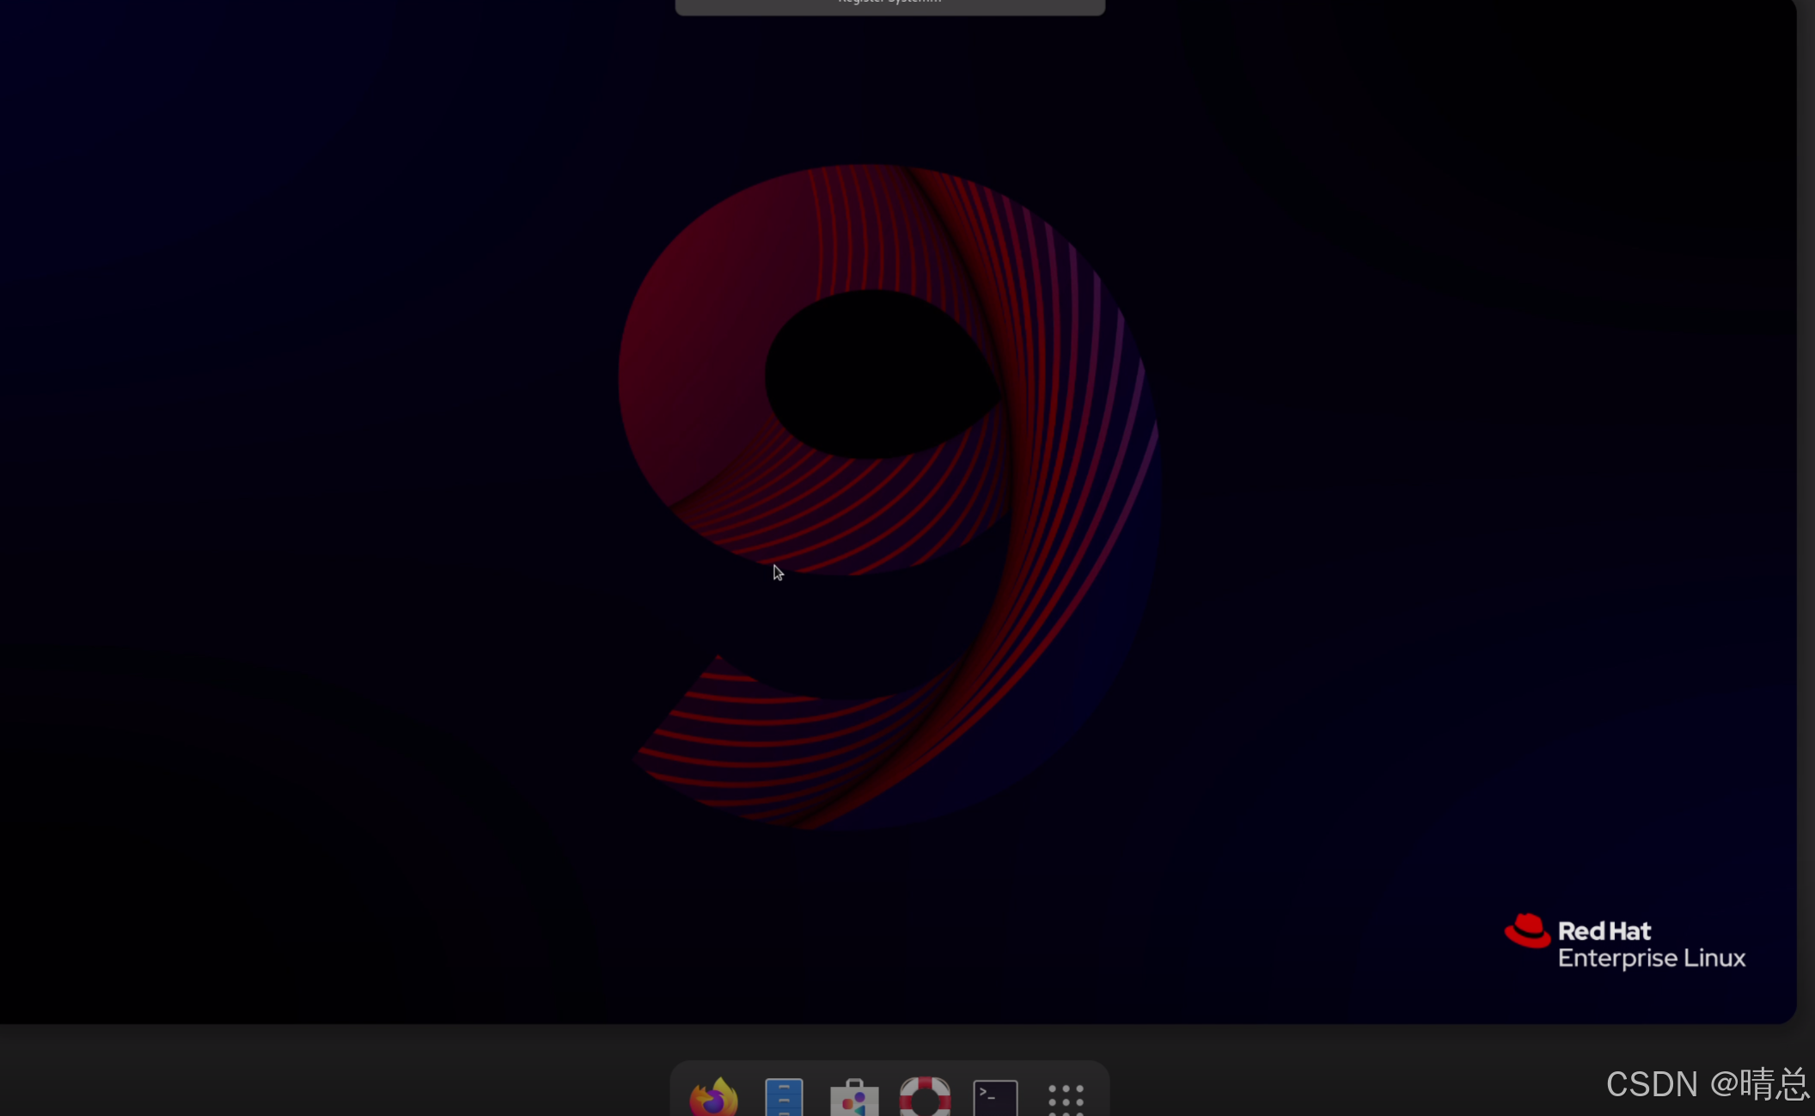1815x1116 pixels.
Task: Launch the Terminal from the dock
Action: click(995, 1098)
